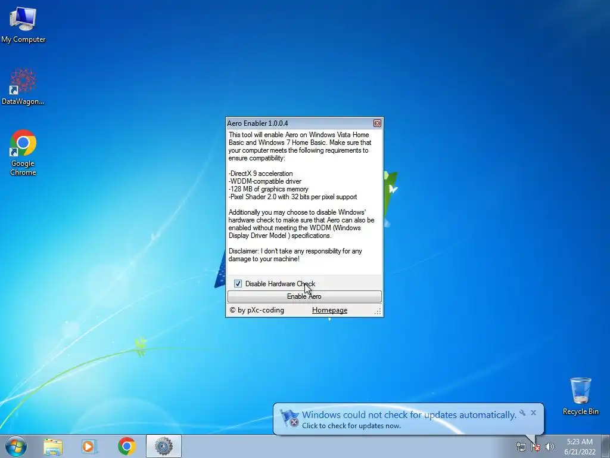Image resolution: width=610 pixels, height=458 pixels.
Task: Select the DataWagon desktop shortcut
Action: point(23,87)
